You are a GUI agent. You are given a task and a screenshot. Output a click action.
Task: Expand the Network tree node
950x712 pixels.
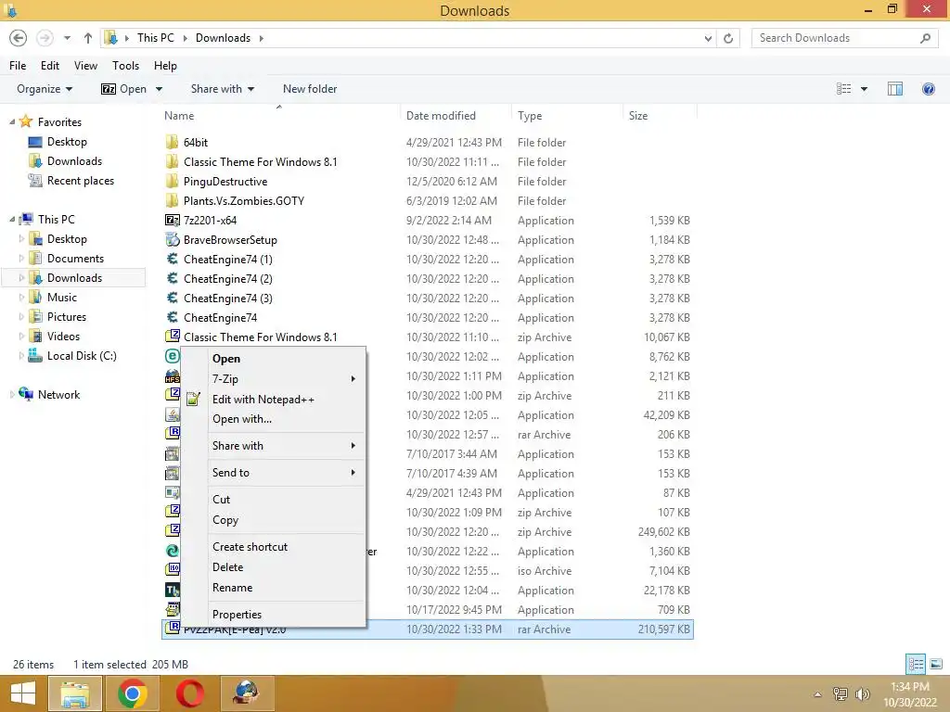(x=12, y=395)
